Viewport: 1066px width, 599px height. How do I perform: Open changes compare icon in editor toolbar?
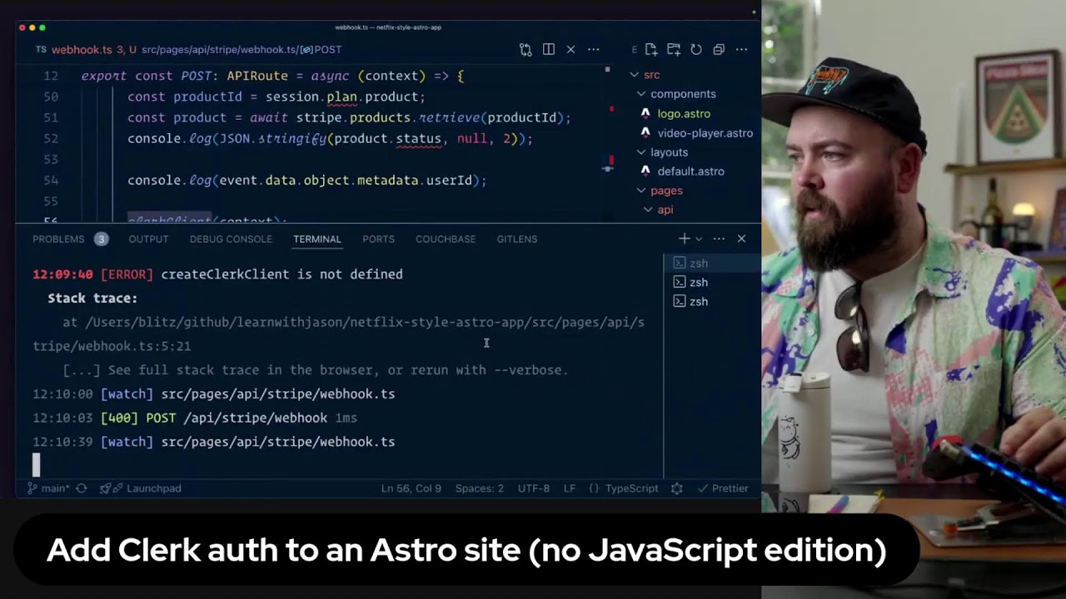526,50
